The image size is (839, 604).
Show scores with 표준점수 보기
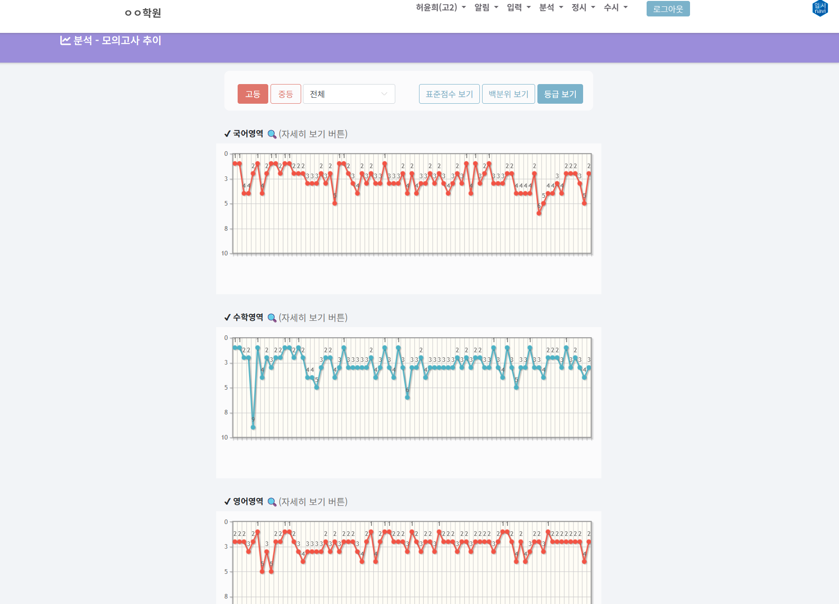pyautogui.click(x=449, y=94)
